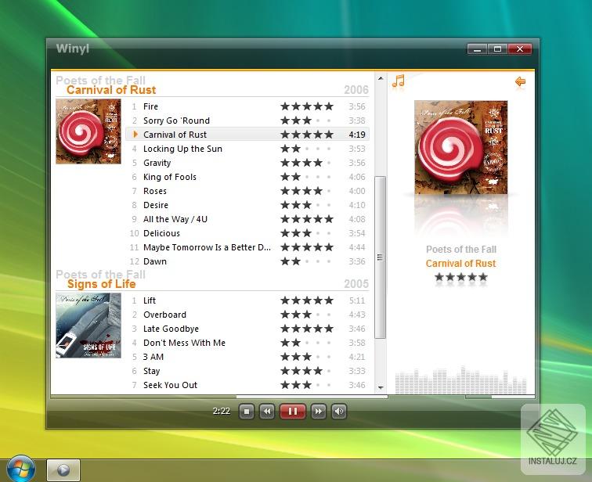Rate the now-playing album with panel stars

(461, 278)
